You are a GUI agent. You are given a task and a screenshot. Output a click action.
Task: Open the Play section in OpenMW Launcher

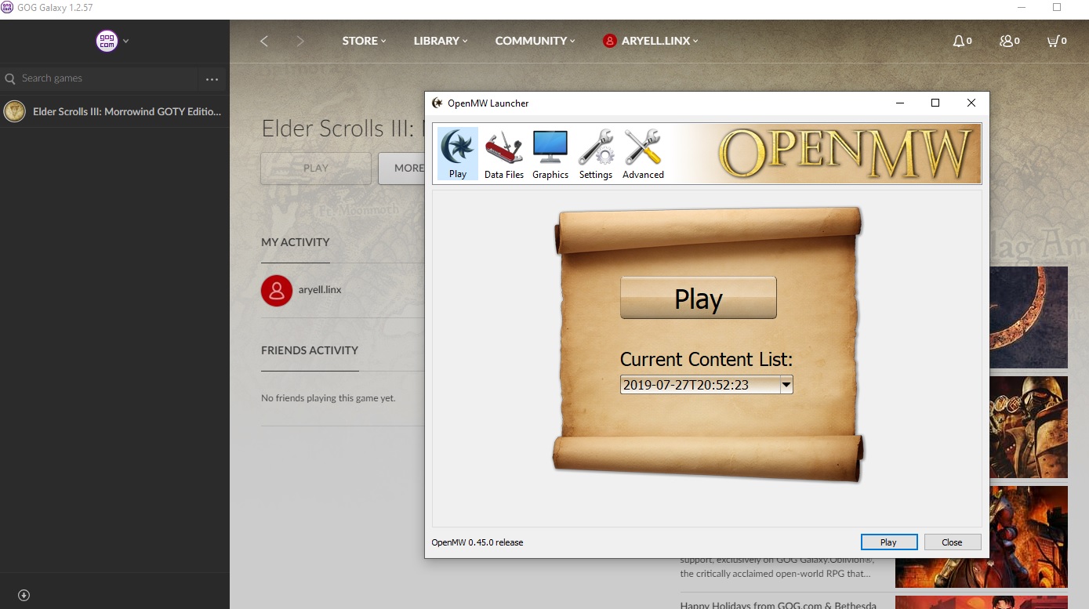pos(457,154)
